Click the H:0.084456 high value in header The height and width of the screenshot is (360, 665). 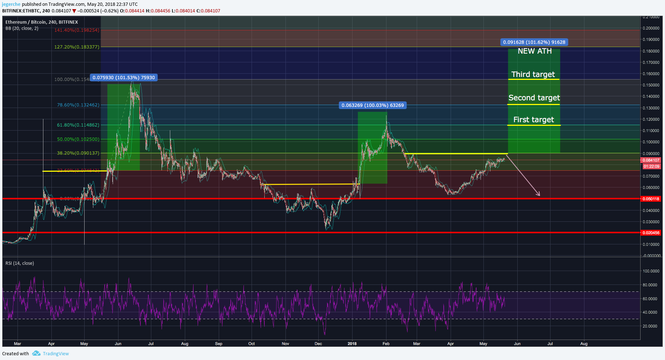(158, 11)
